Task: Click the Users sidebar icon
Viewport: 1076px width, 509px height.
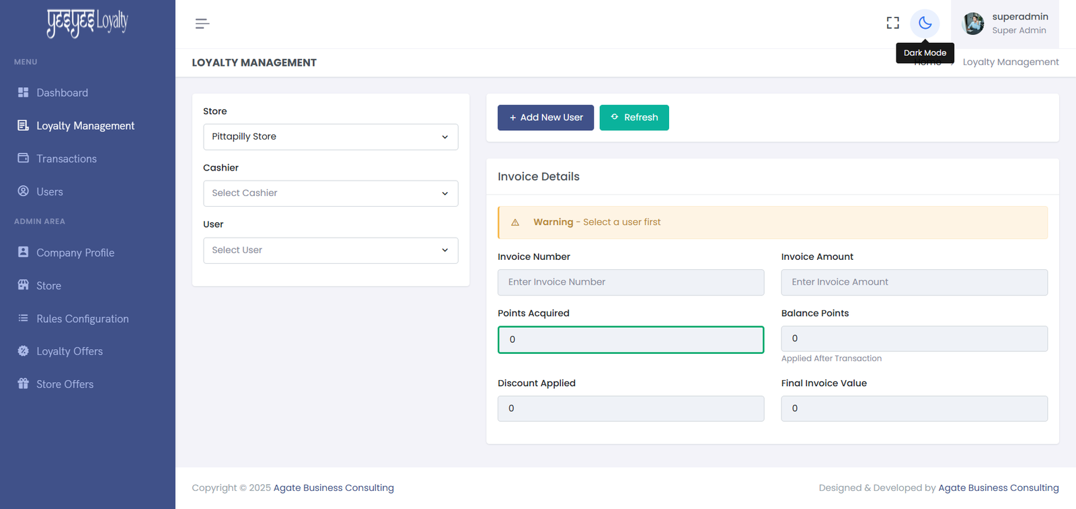Action: (x=24, y=191)
